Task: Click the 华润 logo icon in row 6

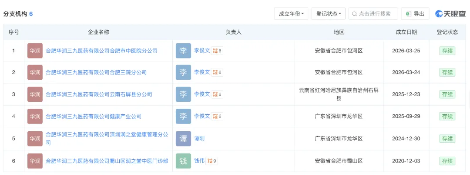Action: (x=35, y=161)
